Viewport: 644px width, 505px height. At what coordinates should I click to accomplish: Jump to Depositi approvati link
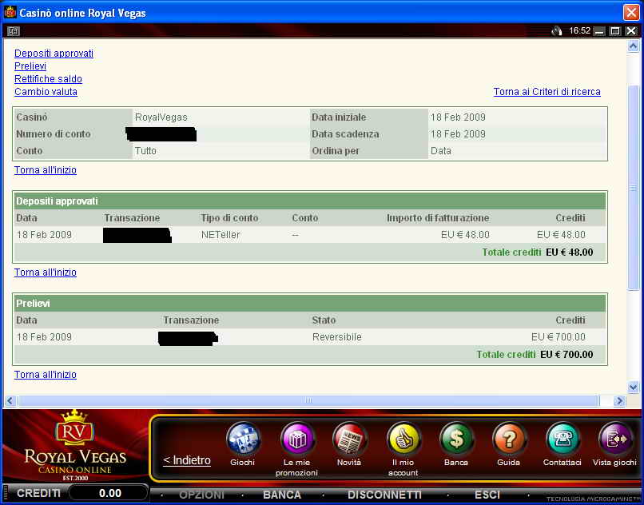[54, 54]
